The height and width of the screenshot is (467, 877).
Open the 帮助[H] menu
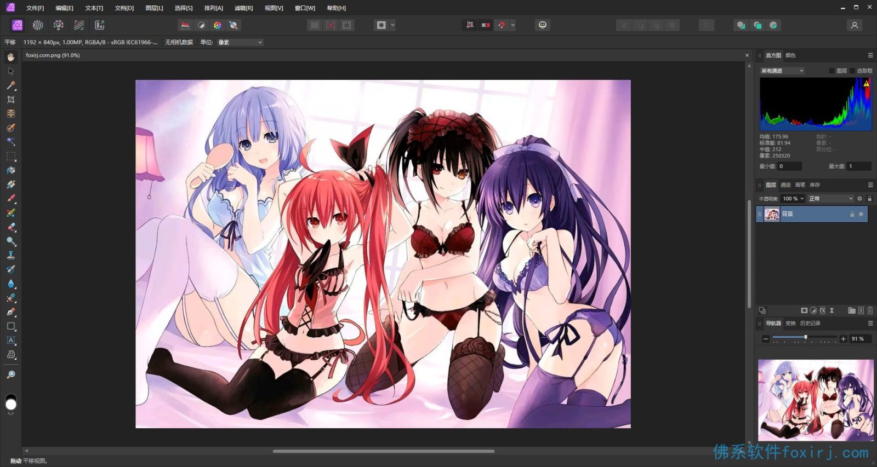pyautogui.click(x=336, y=8)
